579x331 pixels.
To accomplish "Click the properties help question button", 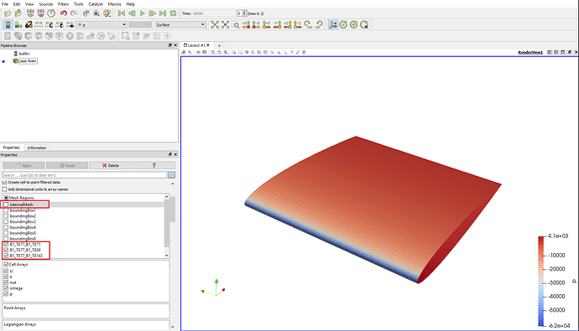I will tap(154, 166).
